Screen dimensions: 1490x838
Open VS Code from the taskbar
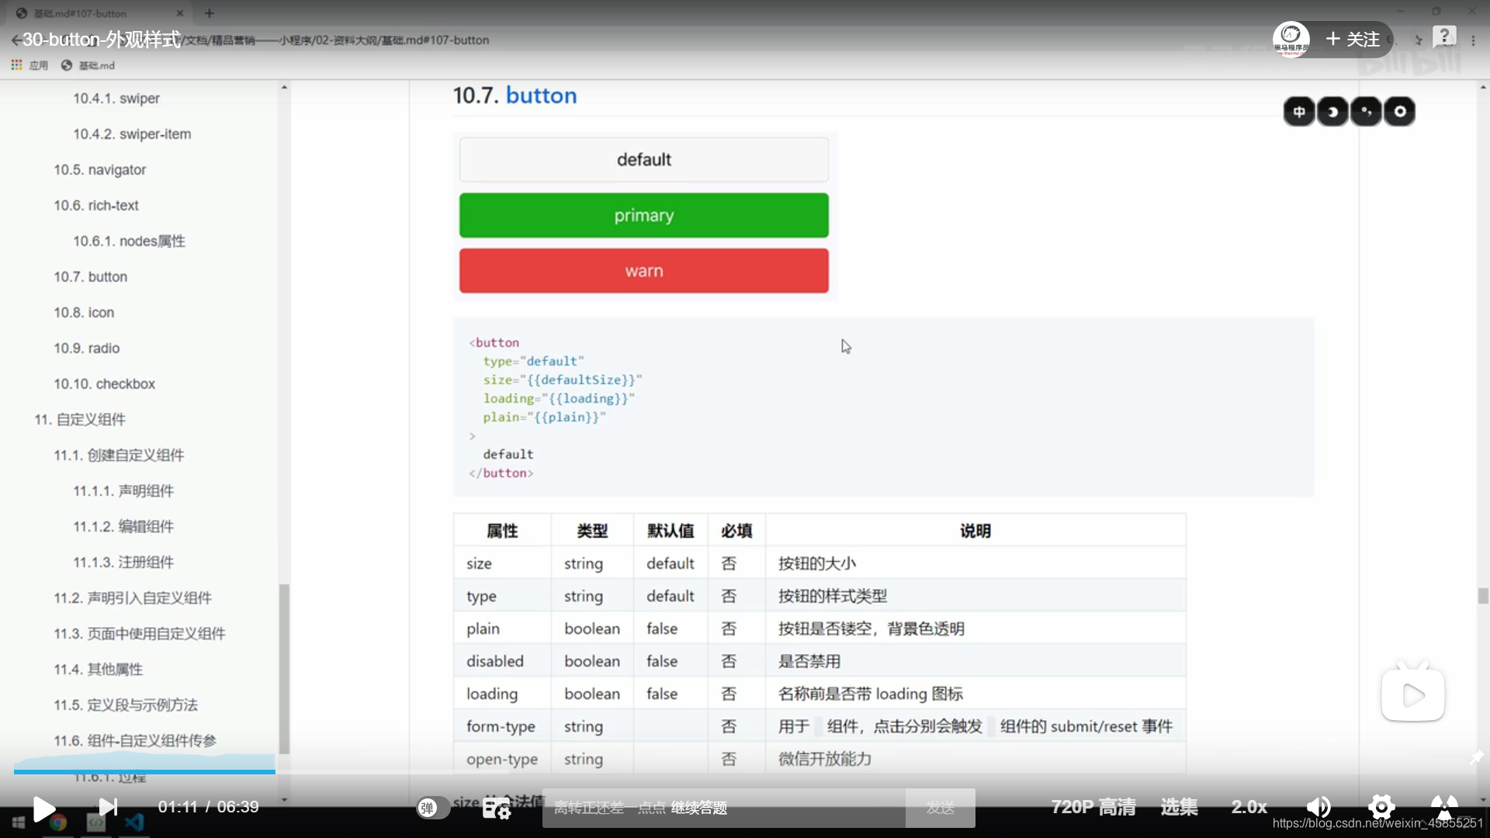click(134, 822)
